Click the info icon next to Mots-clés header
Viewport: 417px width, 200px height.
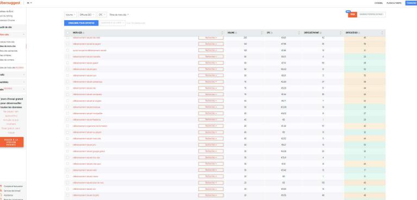84,33
